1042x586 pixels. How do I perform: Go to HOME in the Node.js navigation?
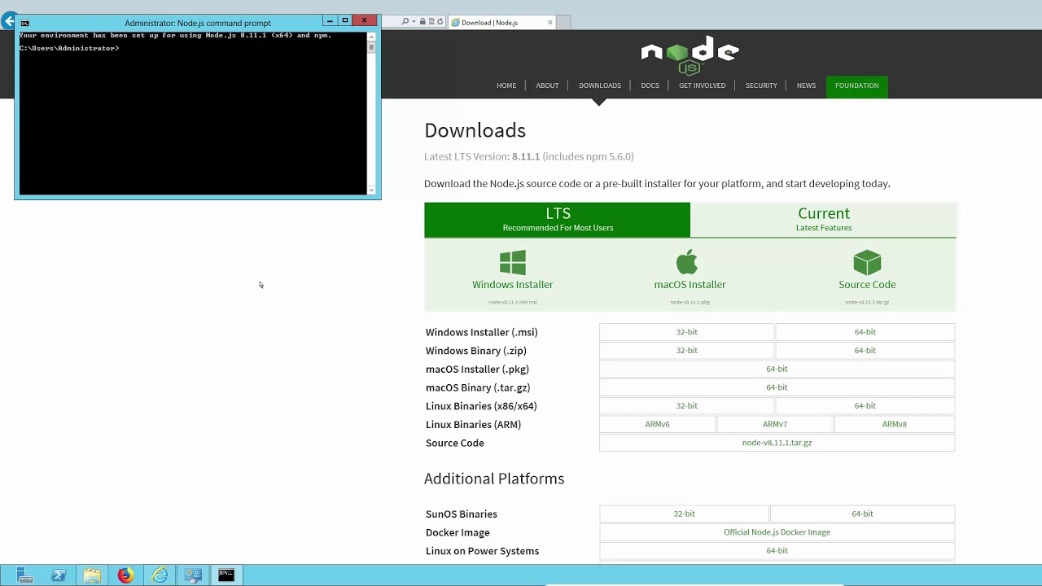(506, 85)
